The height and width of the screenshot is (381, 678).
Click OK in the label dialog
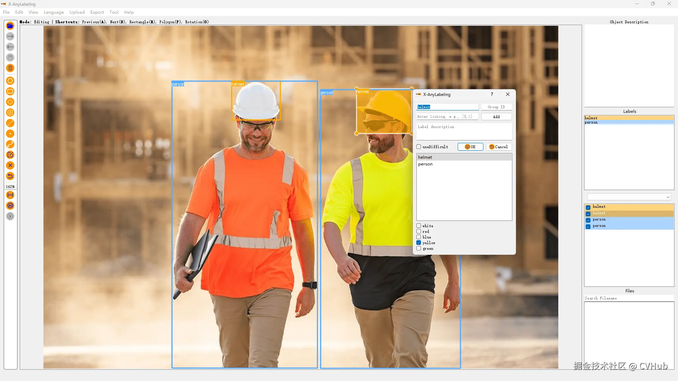(470, 147)
